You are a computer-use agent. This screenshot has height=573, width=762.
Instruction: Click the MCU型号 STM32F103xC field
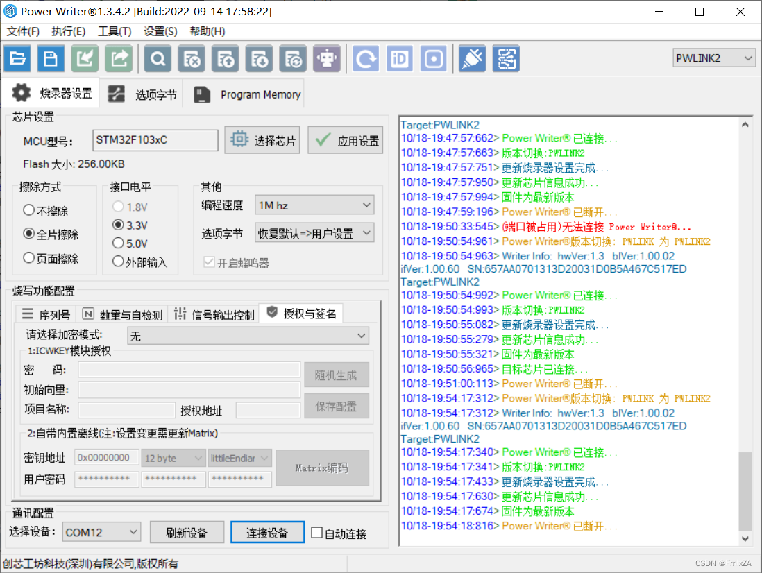[x=155, y=140]
